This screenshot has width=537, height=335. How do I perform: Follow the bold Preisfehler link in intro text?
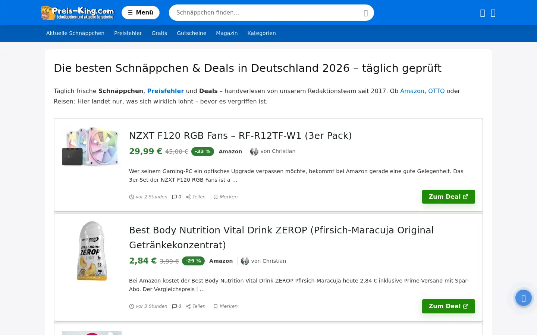pos(166,91)
